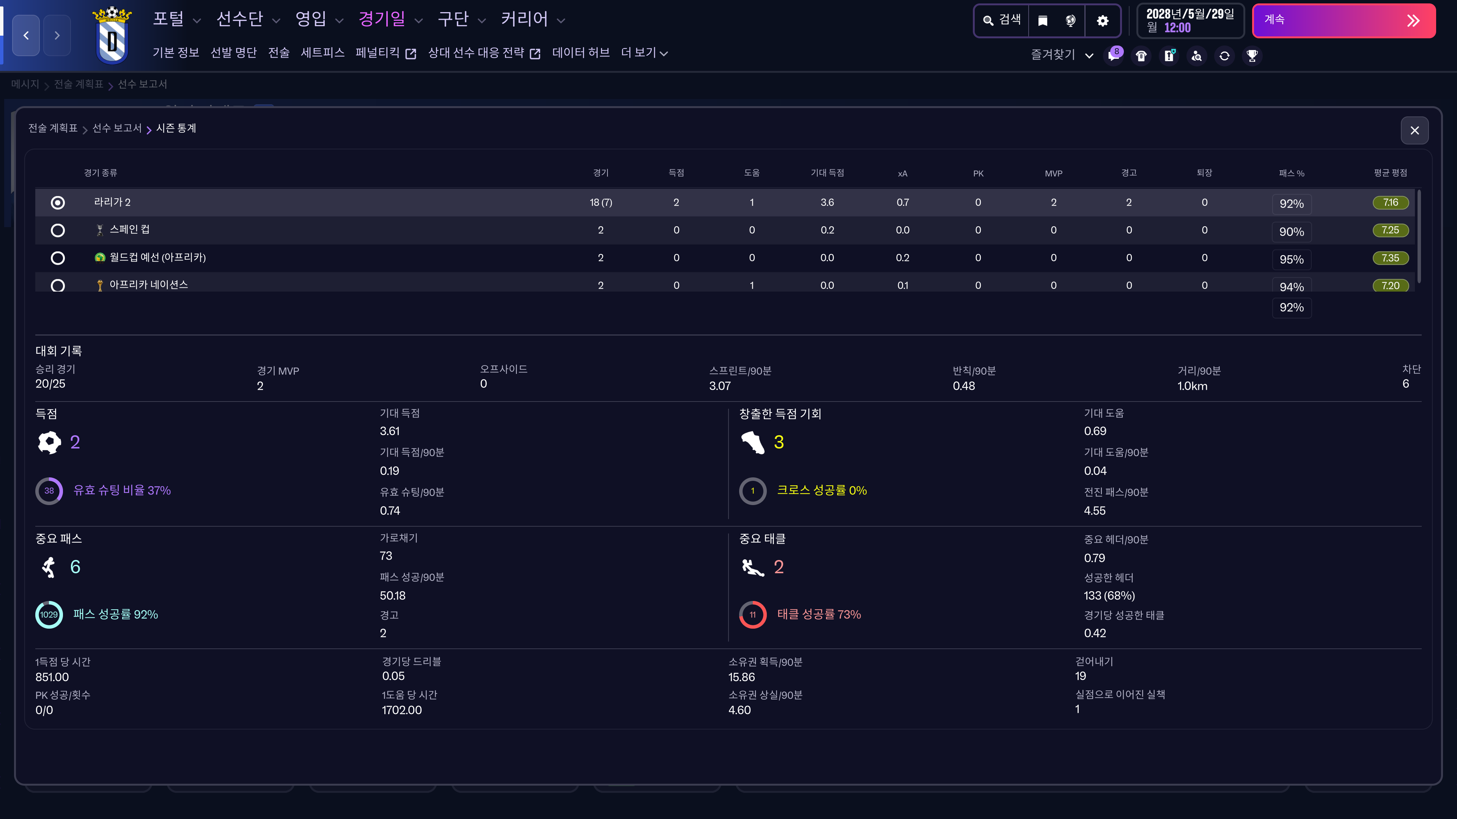The width and height of the screenshot is (1457, 819).
Task: Select the 스페인 컵 radio button
Action: tap(58, 231)
